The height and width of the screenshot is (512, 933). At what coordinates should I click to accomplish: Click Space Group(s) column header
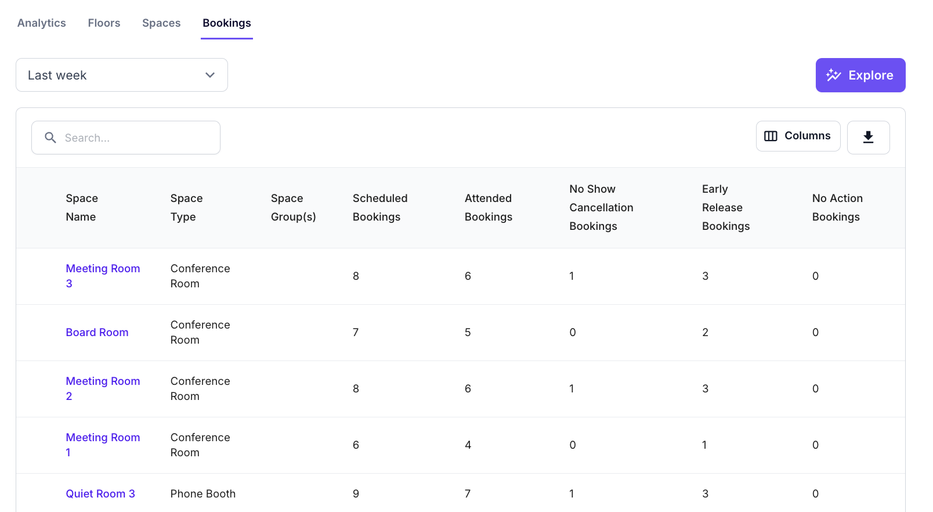[x=294, y=207]
